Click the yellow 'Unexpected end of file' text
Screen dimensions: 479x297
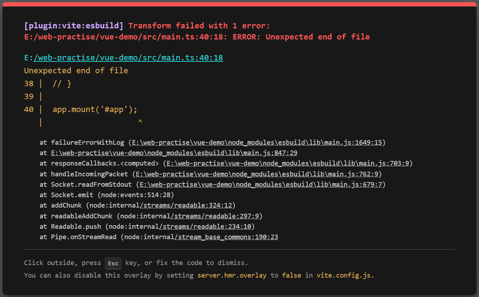click(x=76, y=70)
